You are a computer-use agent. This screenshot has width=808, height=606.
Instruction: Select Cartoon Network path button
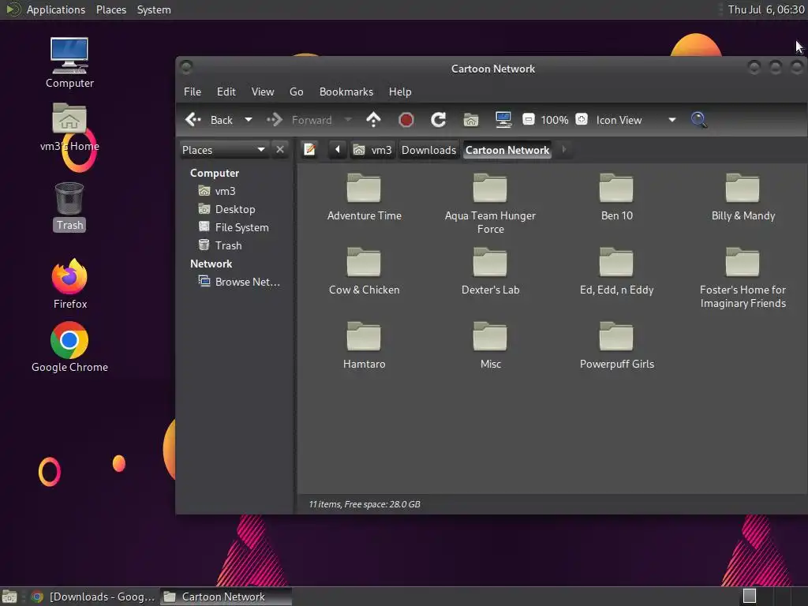pos(507,150)
